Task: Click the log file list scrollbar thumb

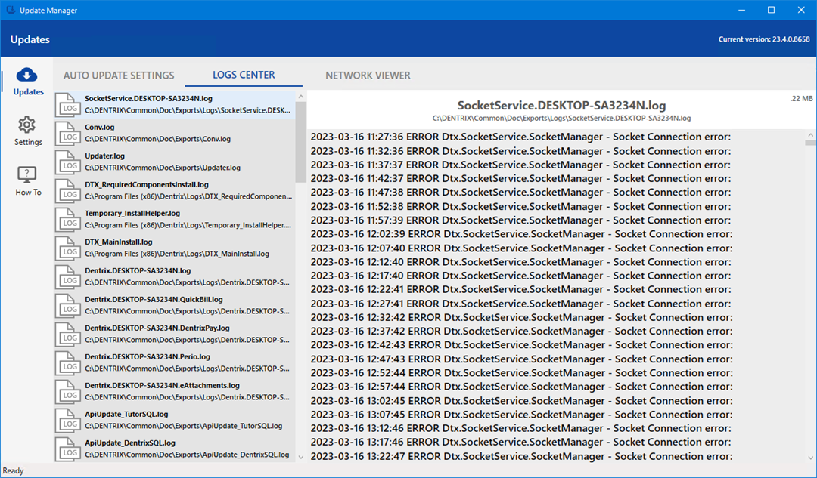Action: (300, 142)
